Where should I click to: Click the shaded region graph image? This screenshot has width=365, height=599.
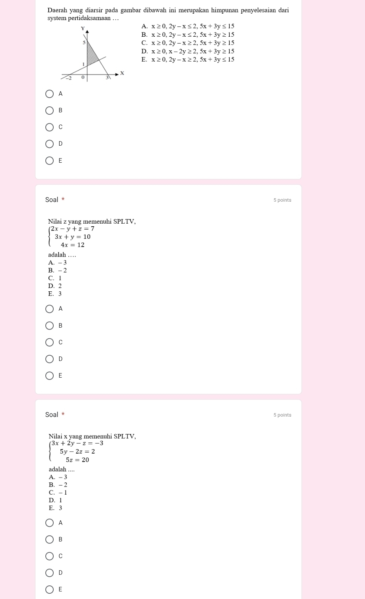93,53
